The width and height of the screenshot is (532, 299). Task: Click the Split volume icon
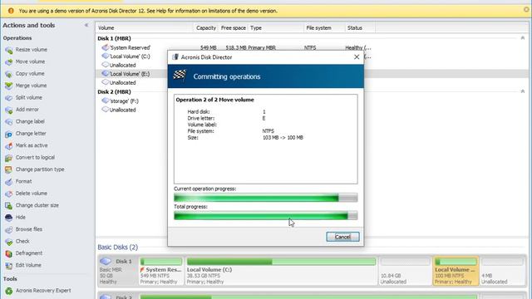pos(9,98)
